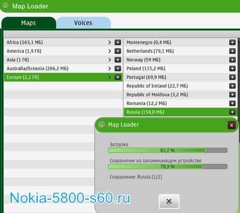Expand the Africa region arrow

point(110,42)
